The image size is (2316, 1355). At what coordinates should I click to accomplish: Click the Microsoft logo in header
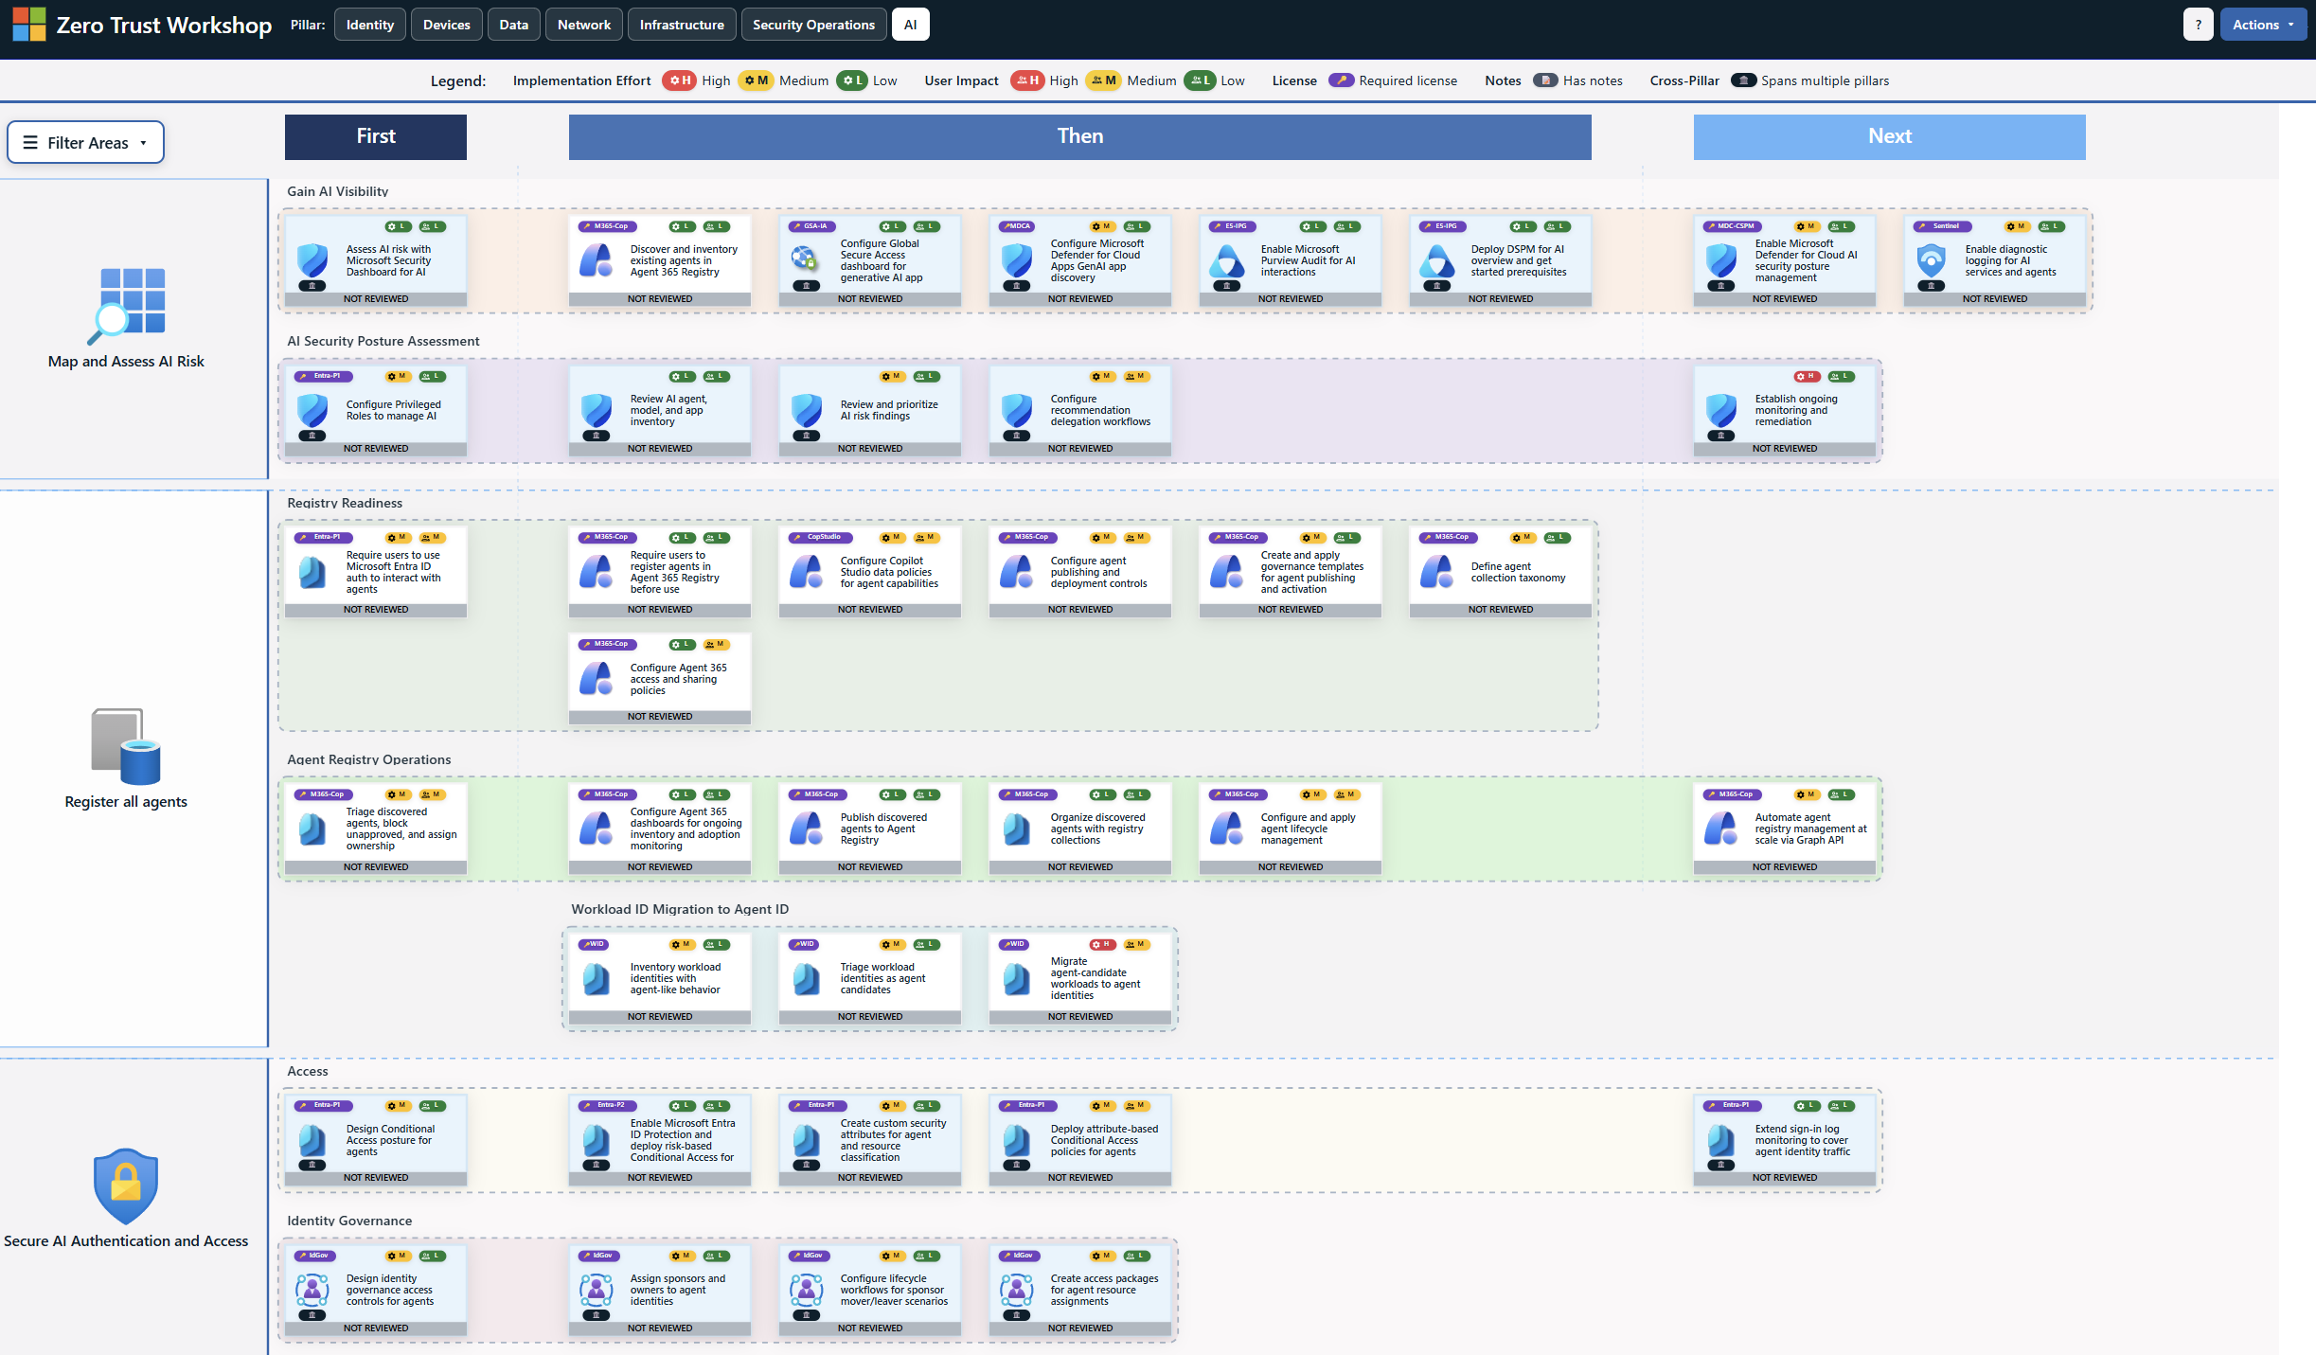tap(29, 25)
